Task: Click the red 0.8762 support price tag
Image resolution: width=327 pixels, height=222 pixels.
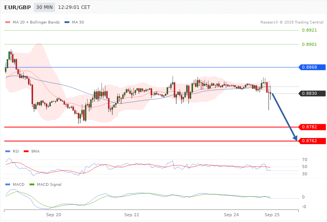Action: pos(312,141)
